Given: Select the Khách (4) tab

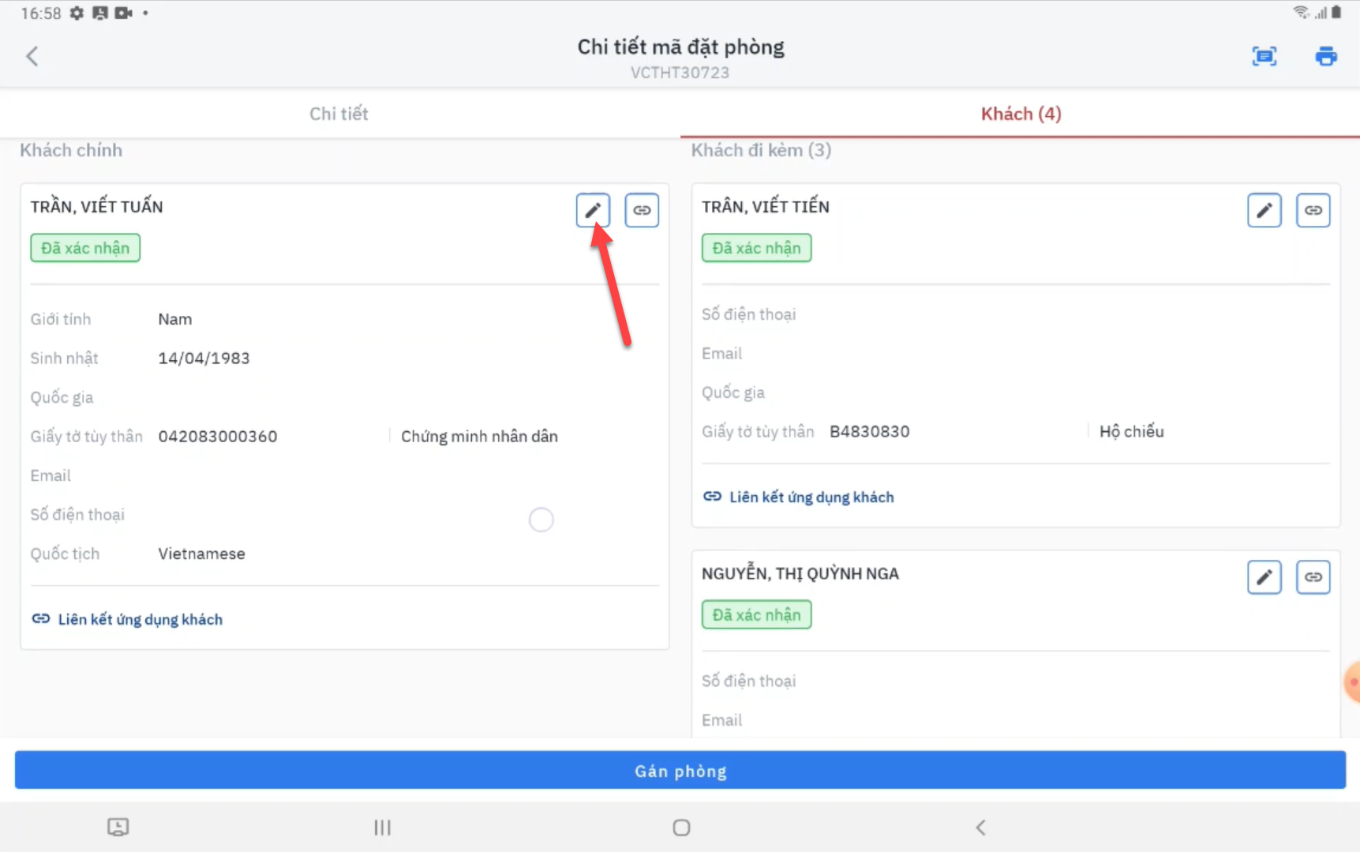Looking at the screenshot, I should pos(1021,114).
